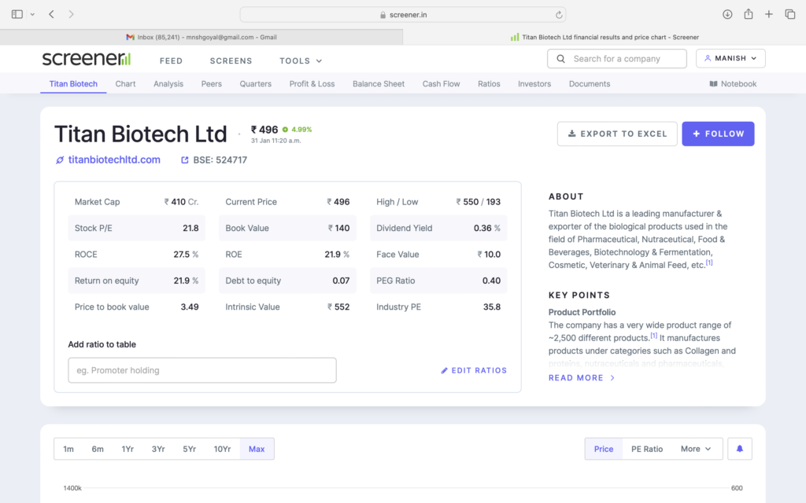806x503 pixels.
Task: Click the PEG Ratio value 0.40
Action: (491, 281)
